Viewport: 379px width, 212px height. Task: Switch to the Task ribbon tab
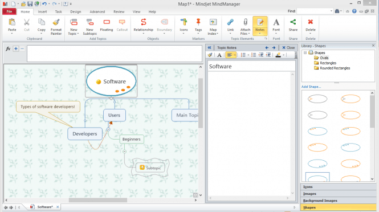pos(58,11)
